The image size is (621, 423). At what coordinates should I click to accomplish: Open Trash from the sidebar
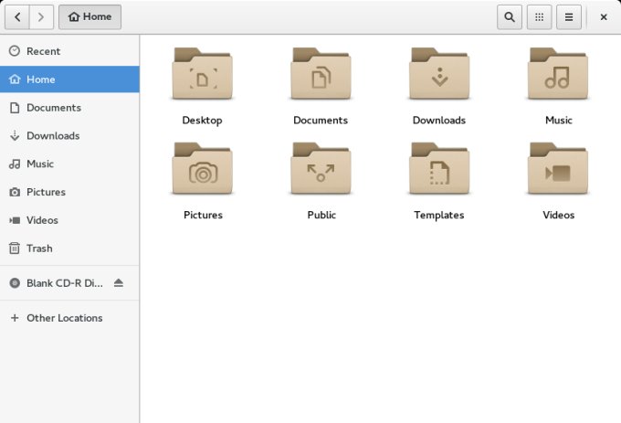pos(39,249)
